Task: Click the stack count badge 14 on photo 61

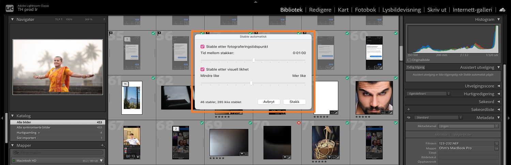Action: [x=125, y=84]
